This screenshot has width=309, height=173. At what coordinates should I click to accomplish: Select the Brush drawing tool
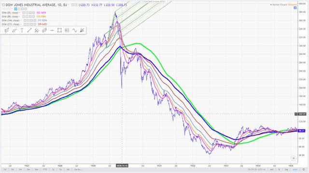tap(14, 30)
